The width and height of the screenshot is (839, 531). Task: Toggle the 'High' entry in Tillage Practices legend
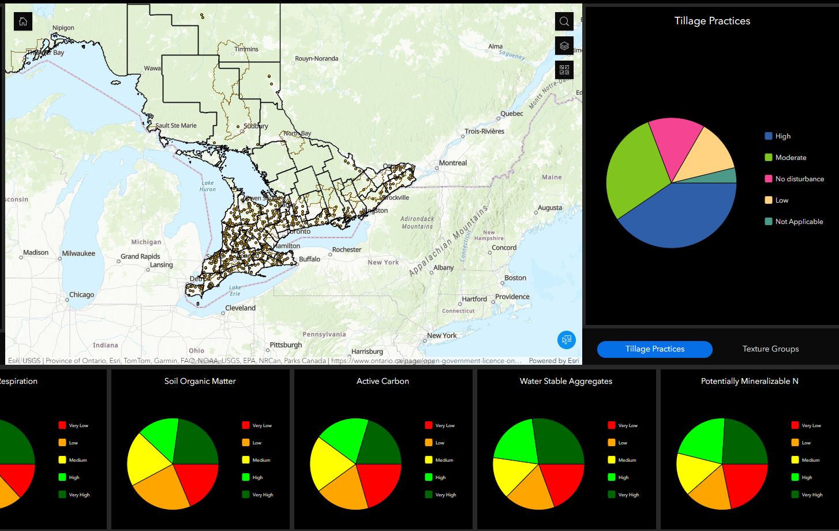[x=781, y=136]
